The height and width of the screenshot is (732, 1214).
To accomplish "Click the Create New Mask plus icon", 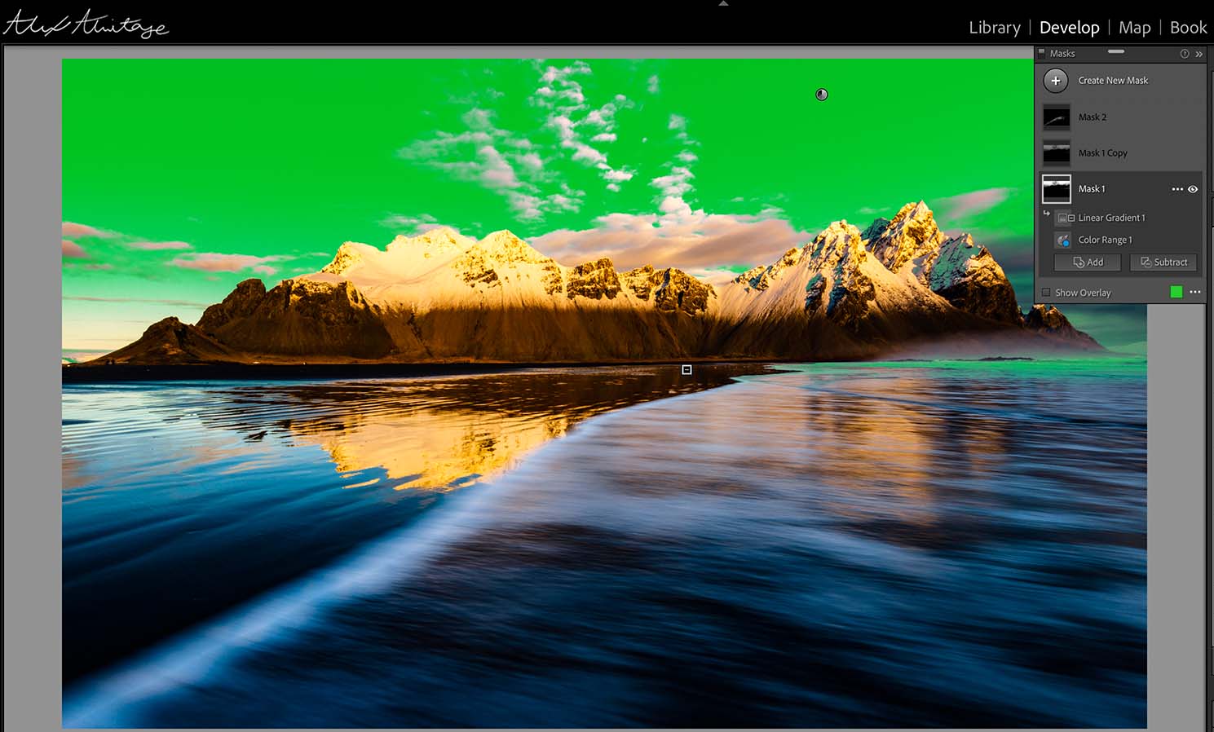I will coord(1056,81).
